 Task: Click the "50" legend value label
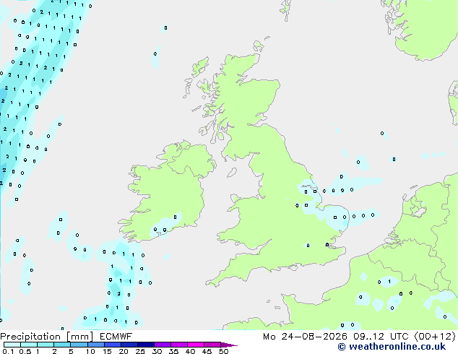(x=223, y=351)
